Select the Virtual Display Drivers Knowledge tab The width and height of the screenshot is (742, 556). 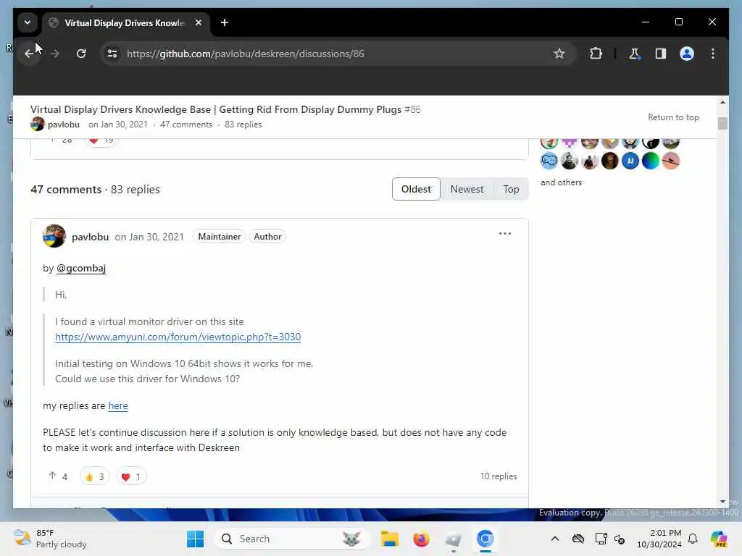click(124, 22)
